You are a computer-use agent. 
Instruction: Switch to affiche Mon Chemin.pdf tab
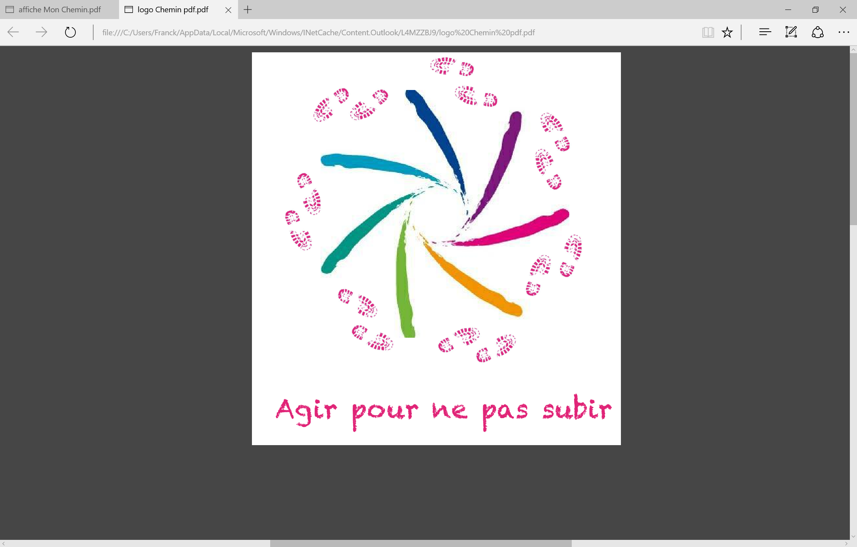pos(60,10)
